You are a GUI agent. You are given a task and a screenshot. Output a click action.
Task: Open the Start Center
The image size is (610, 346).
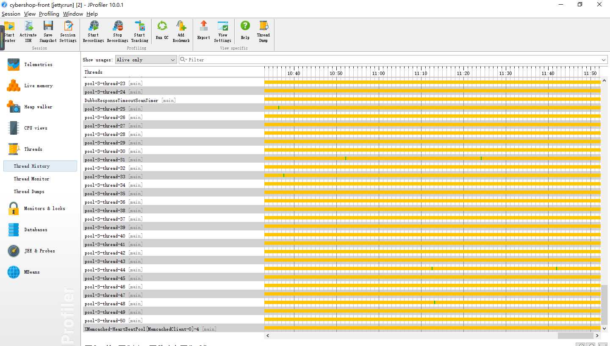9,32
